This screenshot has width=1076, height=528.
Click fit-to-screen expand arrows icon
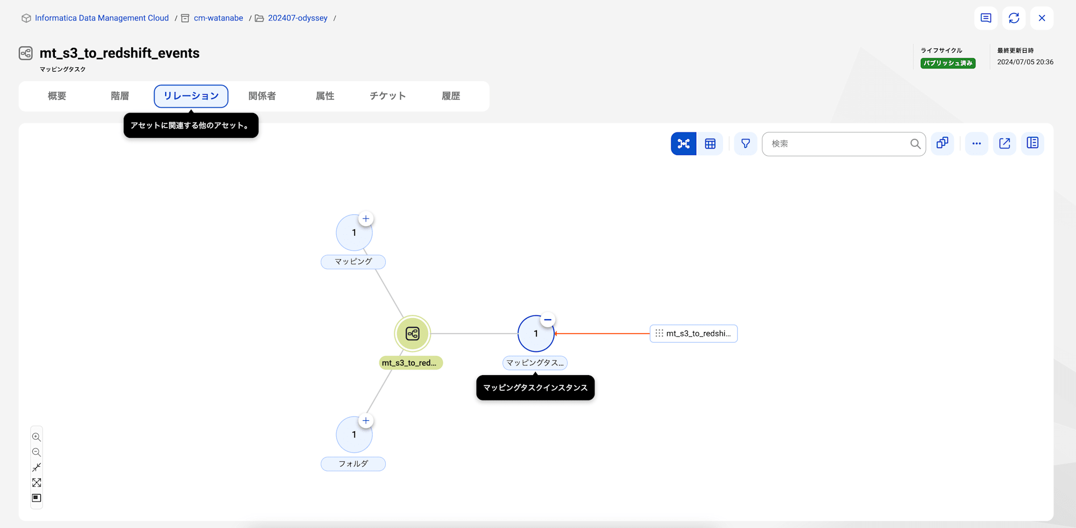coord(37,483)
